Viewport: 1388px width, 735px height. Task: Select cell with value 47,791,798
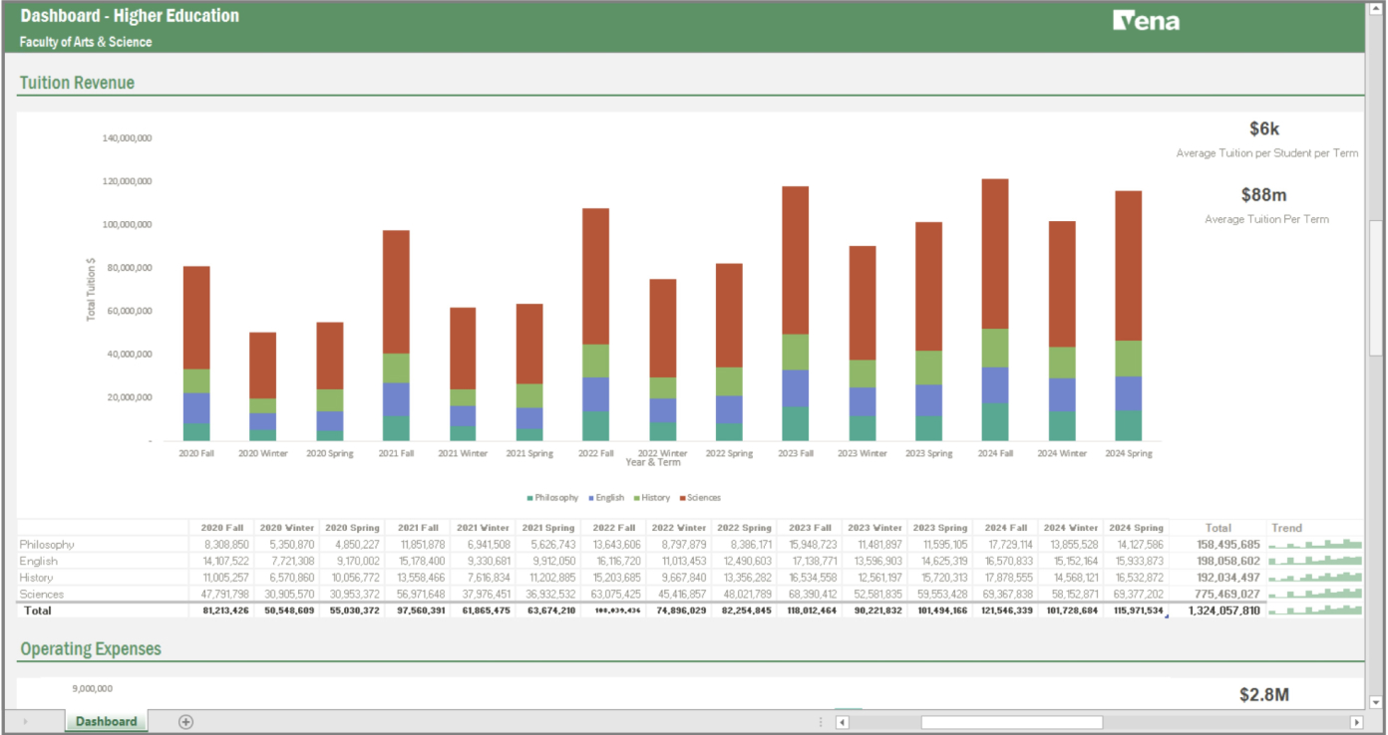[x=222, y=595]
